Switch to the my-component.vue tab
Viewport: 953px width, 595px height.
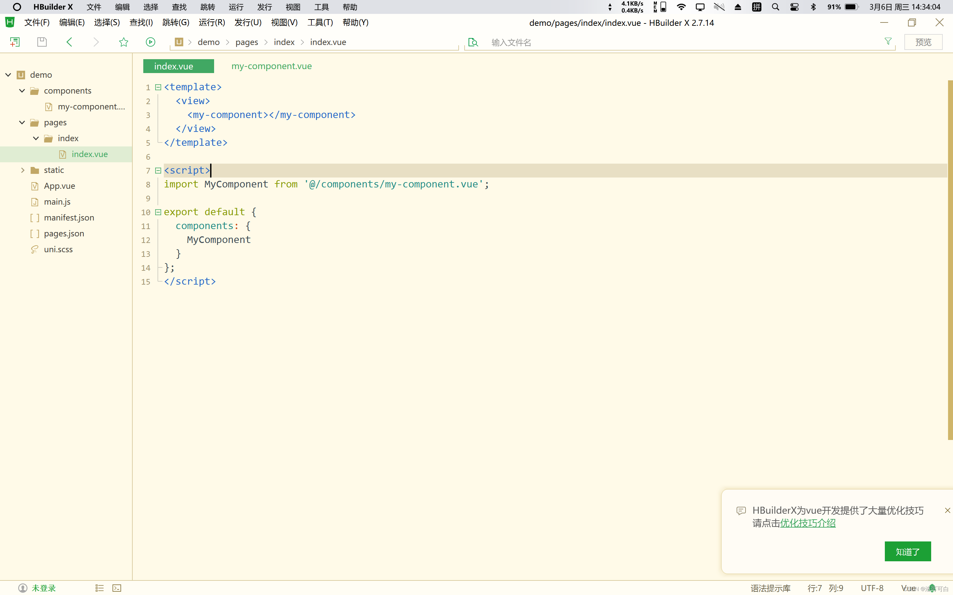click(x=271, y=66)
